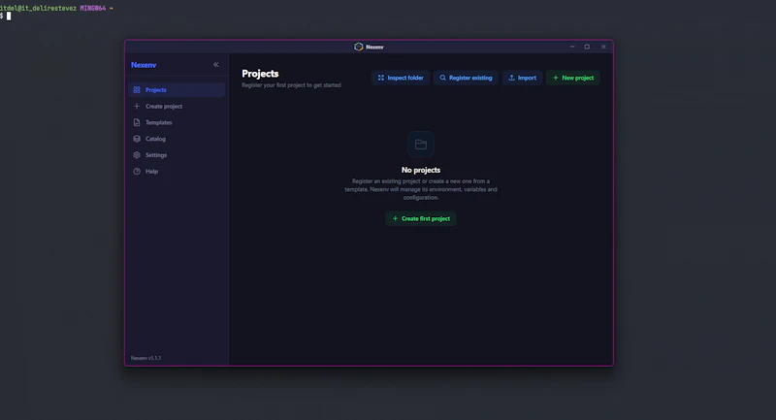
Task: Collapse the Nexenv sidebar with double-chevron icon
Action: point(215,65)
